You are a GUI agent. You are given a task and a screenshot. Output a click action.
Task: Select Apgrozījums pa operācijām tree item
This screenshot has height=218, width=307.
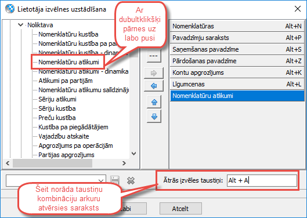pyautogui.click(x=75, y=146)
